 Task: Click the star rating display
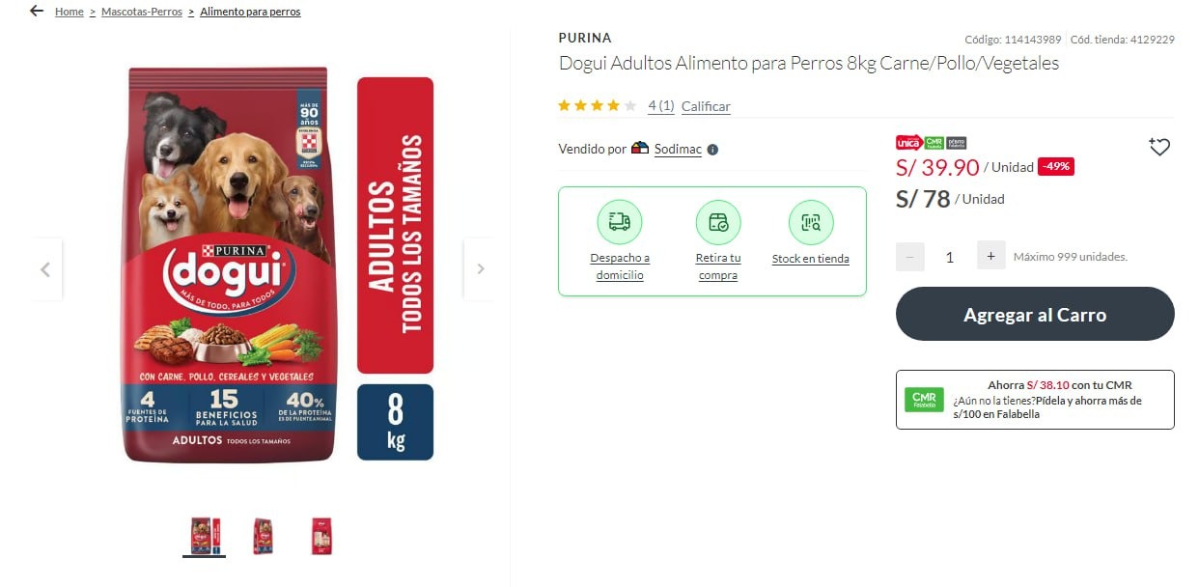click(x=597, y=106)
